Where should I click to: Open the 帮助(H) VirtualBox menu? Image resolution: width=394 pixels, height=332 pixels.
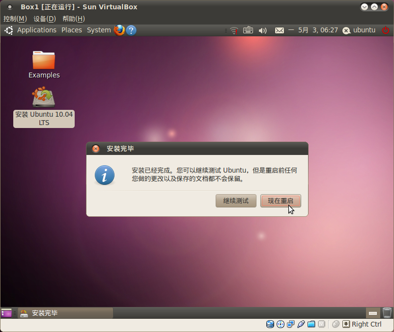pos(74,19)
